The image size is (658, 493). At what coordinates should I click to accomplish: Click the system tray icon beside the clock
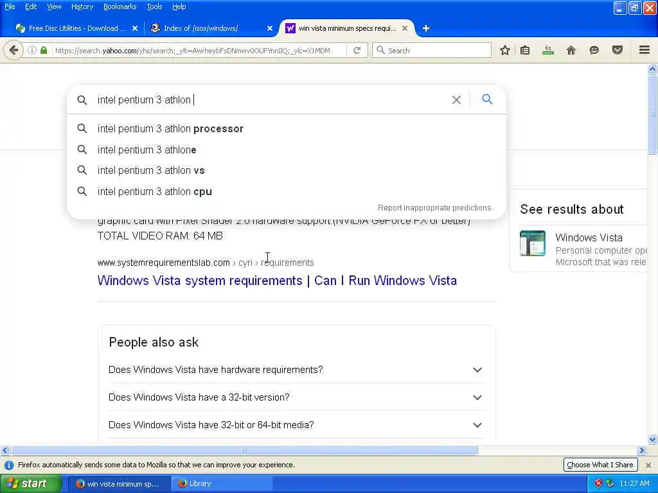[x=610, y=483]
